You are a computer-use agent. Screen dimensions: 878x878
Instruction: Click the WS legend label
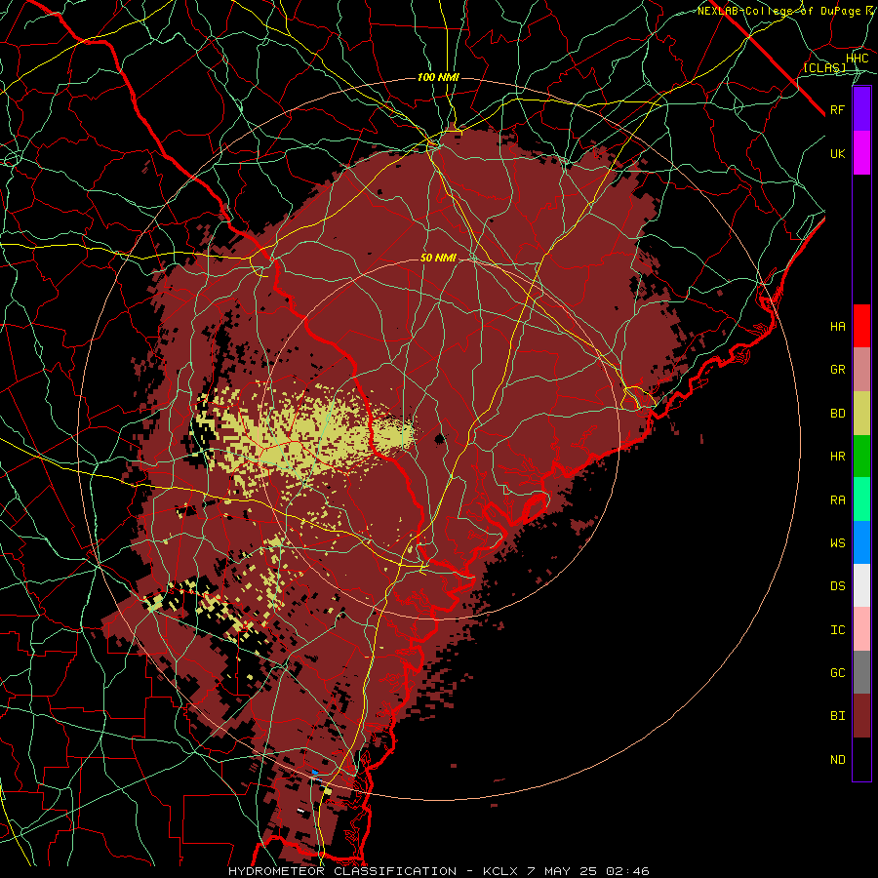838,543
